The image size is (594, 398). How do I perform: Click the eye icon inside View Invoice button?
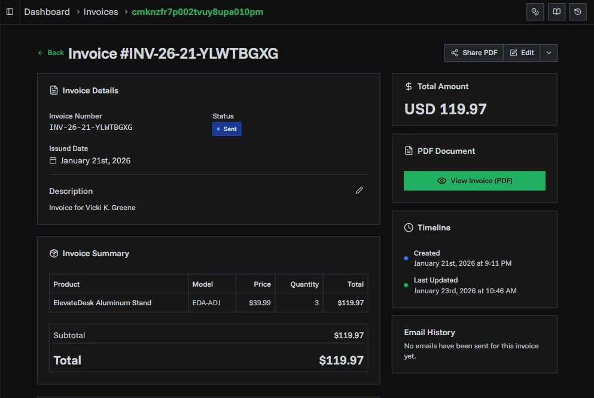tap(441, 180)
